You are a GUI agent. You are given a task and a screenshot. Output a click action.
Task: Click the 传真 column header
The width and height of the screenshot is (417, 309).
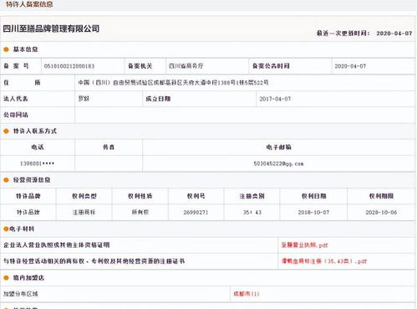[109, 147]
